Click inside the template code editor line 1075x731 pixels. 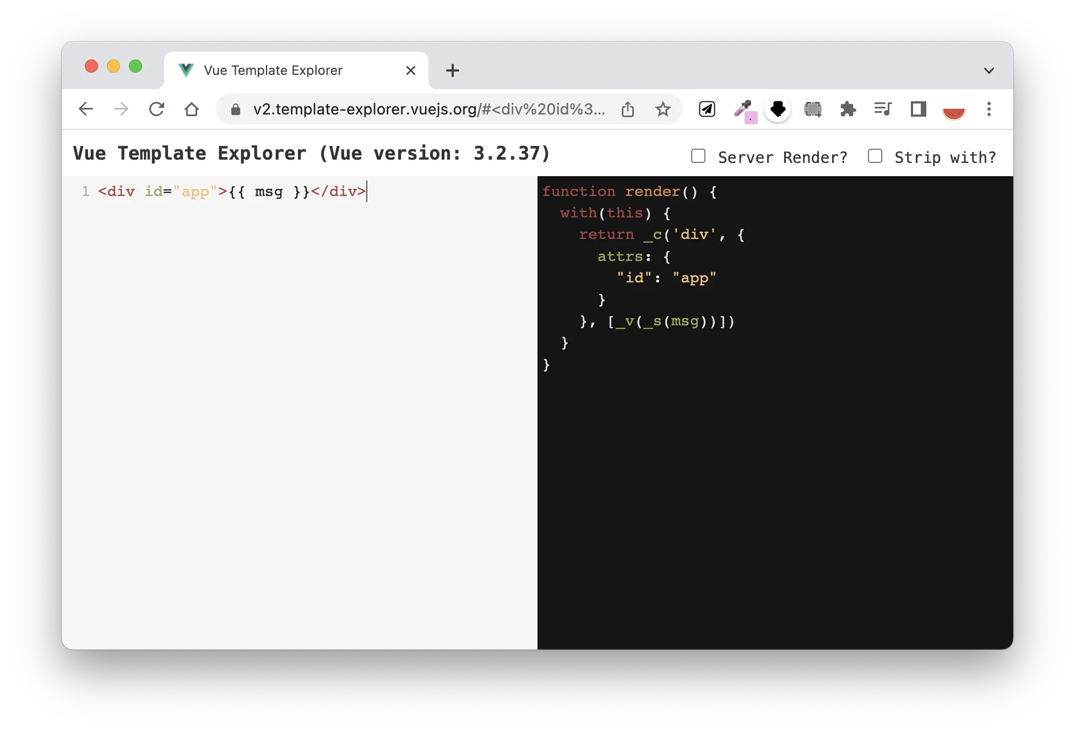point(231,192)
